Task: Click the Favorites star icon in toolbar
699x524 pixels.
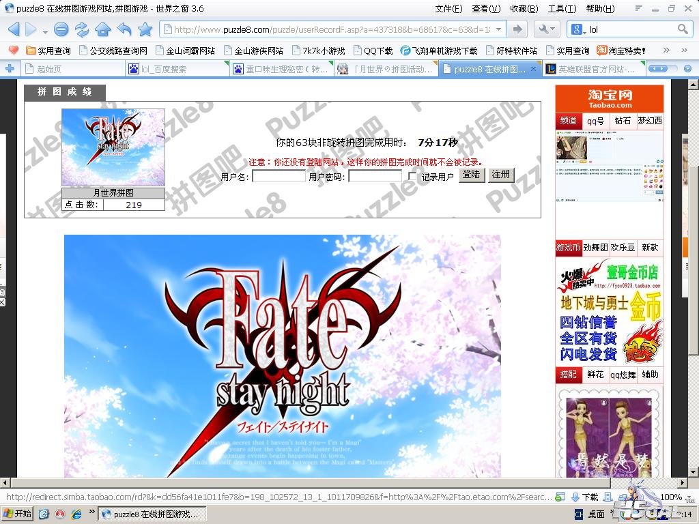Action: point(145,29)
